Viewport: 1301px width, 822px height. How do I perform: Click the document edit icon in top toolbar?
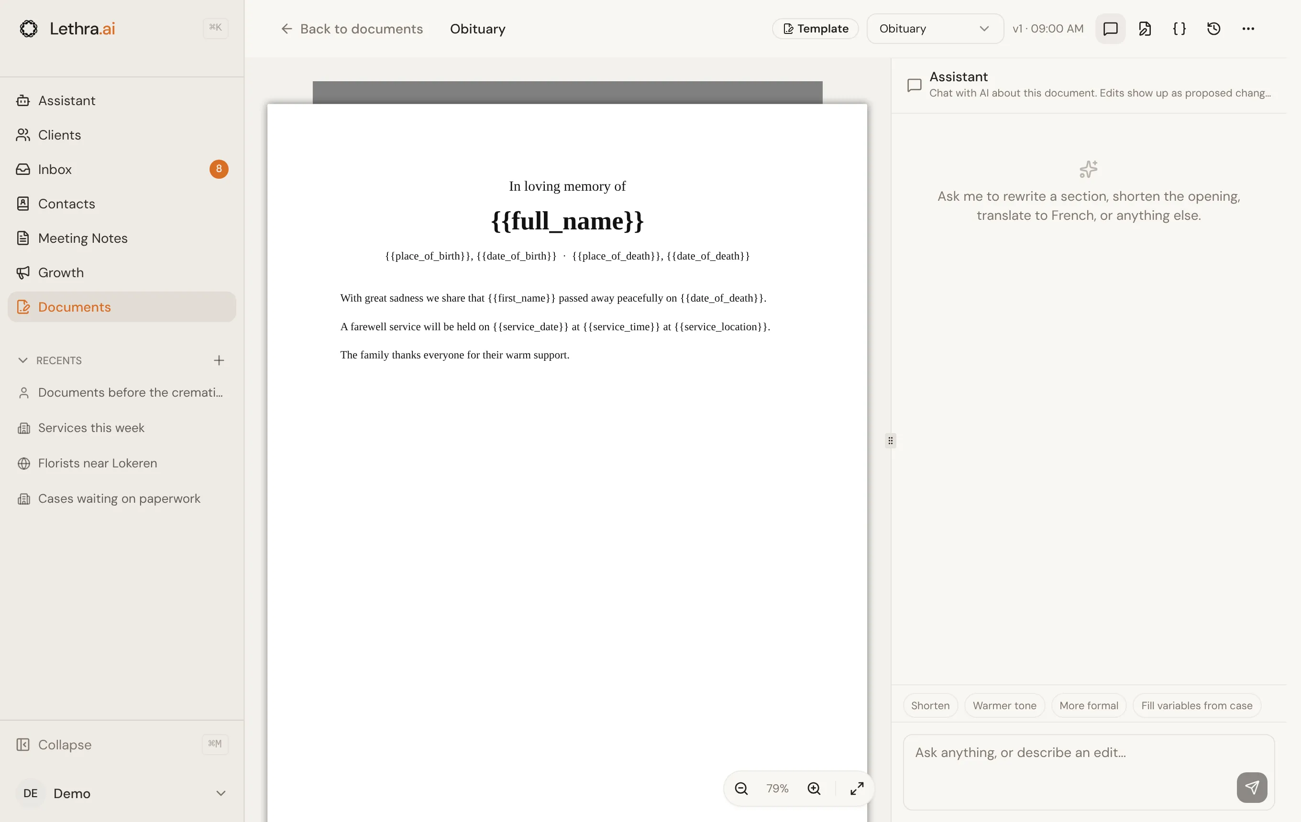coord(1145,29)
